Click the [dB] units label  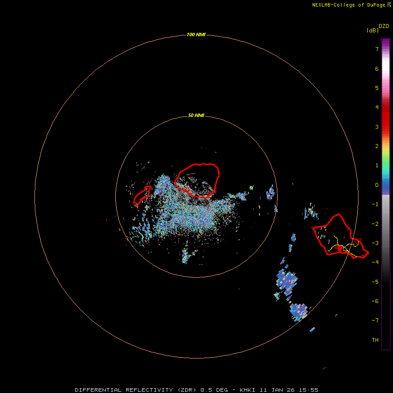372,30
